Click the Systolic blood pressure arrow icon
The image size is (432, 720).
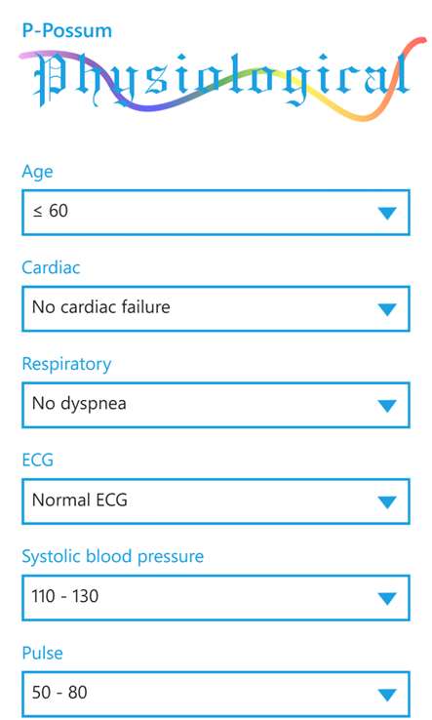coord(387,599)
